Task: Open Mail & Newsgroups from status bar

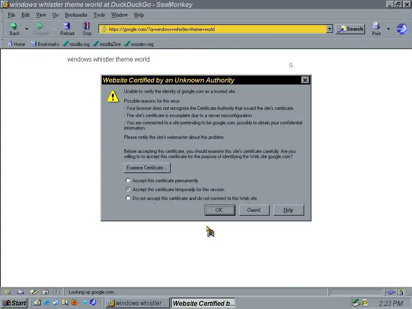Action: (x=21, y=292)
